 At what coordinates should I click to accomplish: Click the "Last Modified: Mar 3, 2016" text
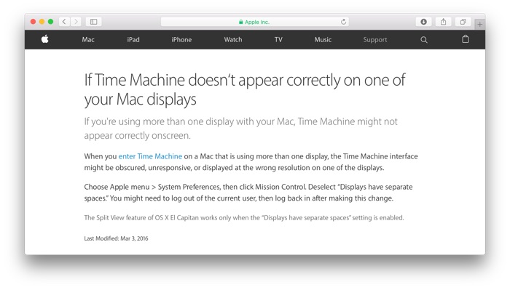coord(116,238)
